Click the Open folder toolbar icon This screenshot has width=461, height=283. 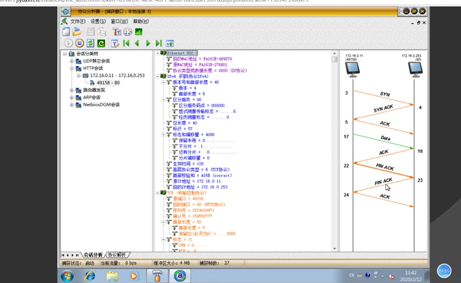pyautogui.click(x=77, y=32)
